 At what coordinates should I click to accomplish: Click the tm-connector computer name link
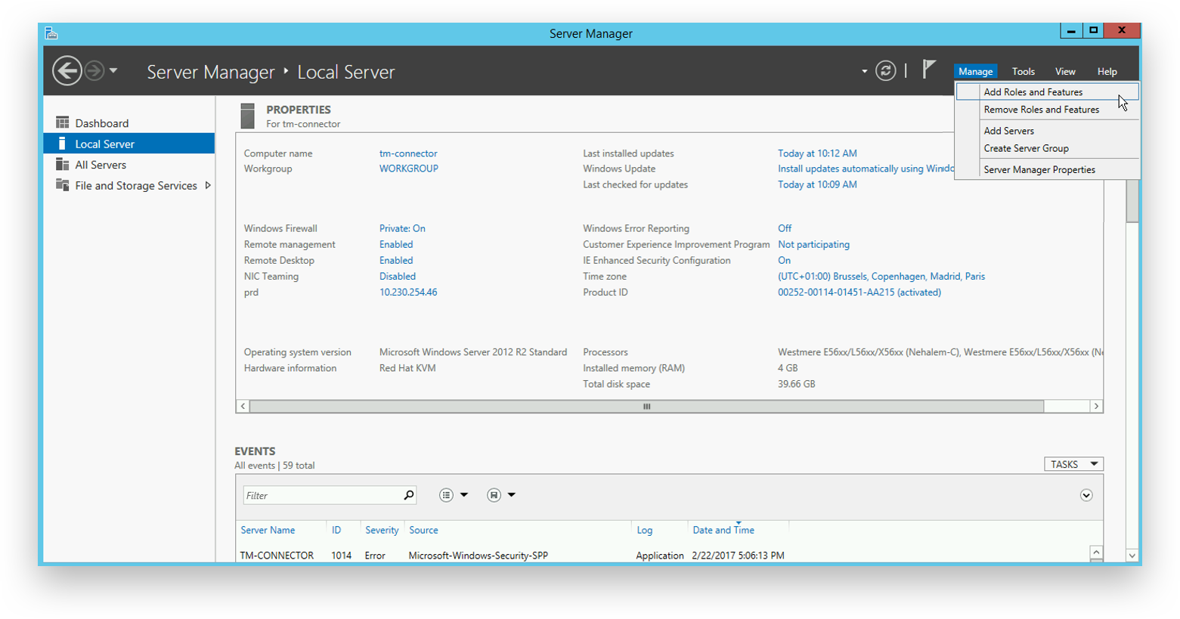pos(408,153)
